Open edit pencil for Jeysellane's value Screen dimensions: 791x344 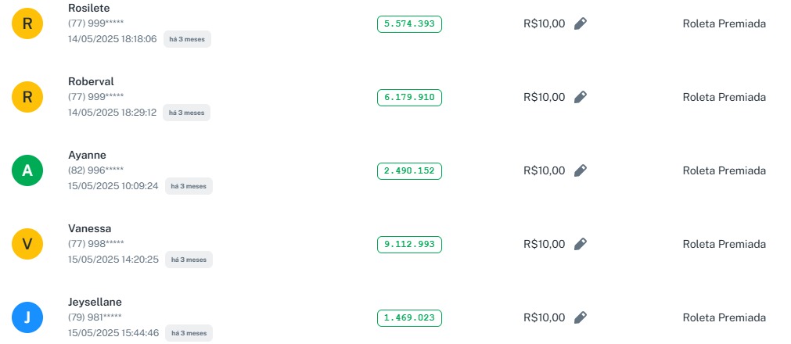580,317
